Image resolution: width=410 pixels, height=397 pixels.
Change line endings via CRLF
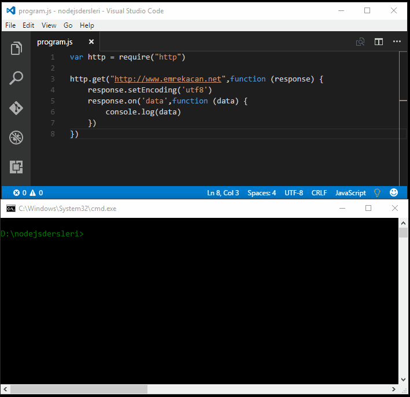(x=319, y=193)
